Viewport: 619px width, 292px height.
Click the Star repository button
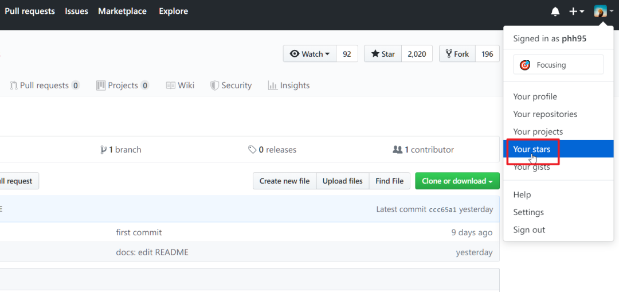[383, 54]
